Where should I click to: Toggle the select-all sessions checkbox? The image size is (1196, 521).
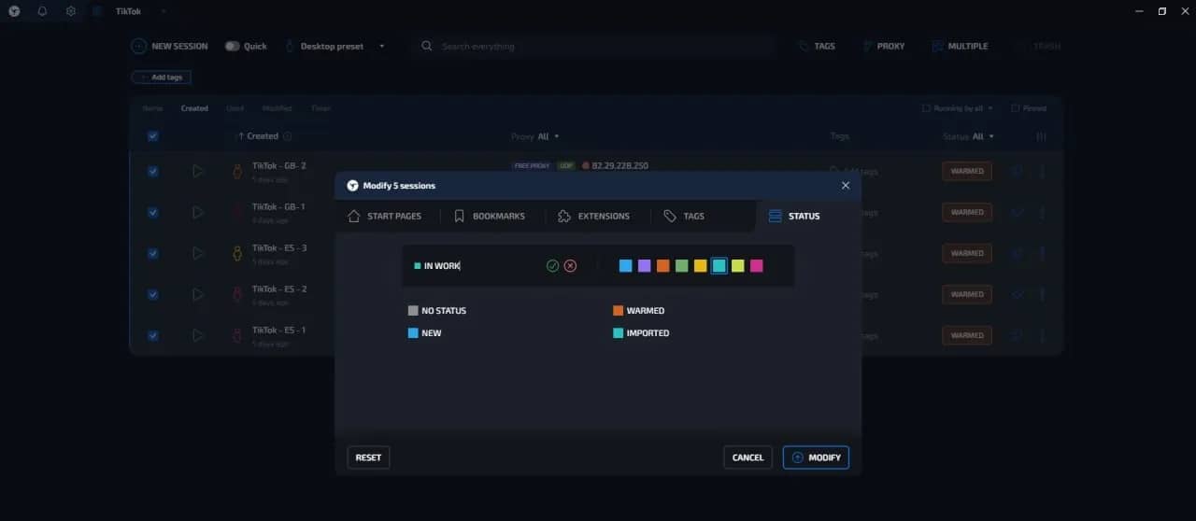[x=153, y=136]
